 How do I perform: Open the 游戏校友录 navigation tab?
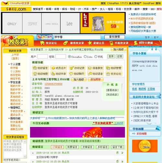(74, 43)
